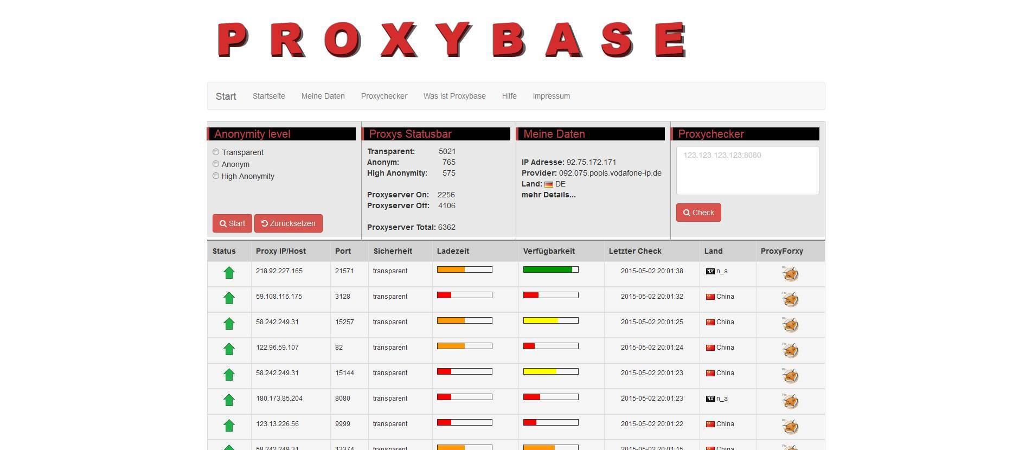Click the Check button in Proxychecker
The height and width of the screenshot is (450, 1032).
coord(698,213)
